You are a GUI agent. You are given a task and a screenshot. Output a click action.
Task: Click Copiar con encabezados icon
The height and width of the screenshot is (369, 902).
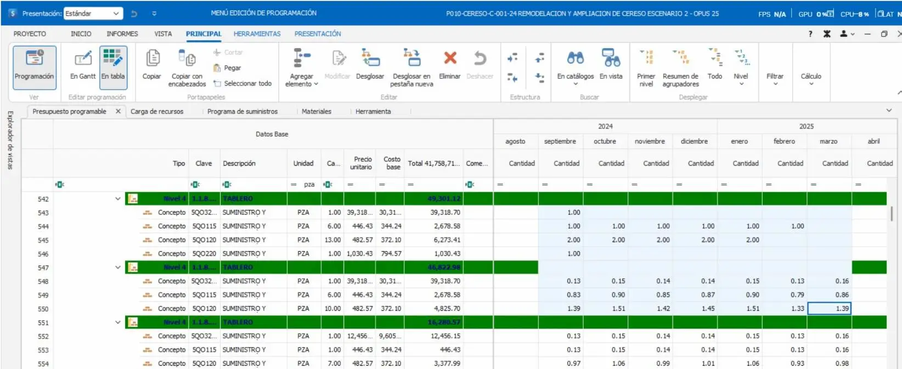187,58
